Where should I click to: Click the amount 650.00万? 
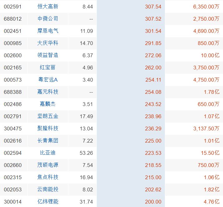(x=208, y=104)
